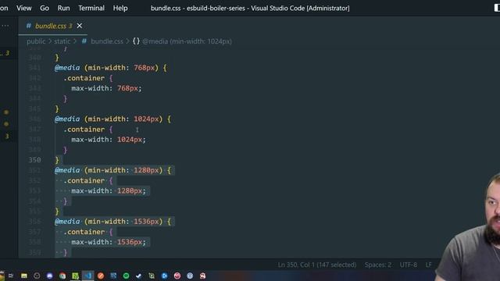
Task: Close the bundle.css tab
Action: tap(80, 26)
